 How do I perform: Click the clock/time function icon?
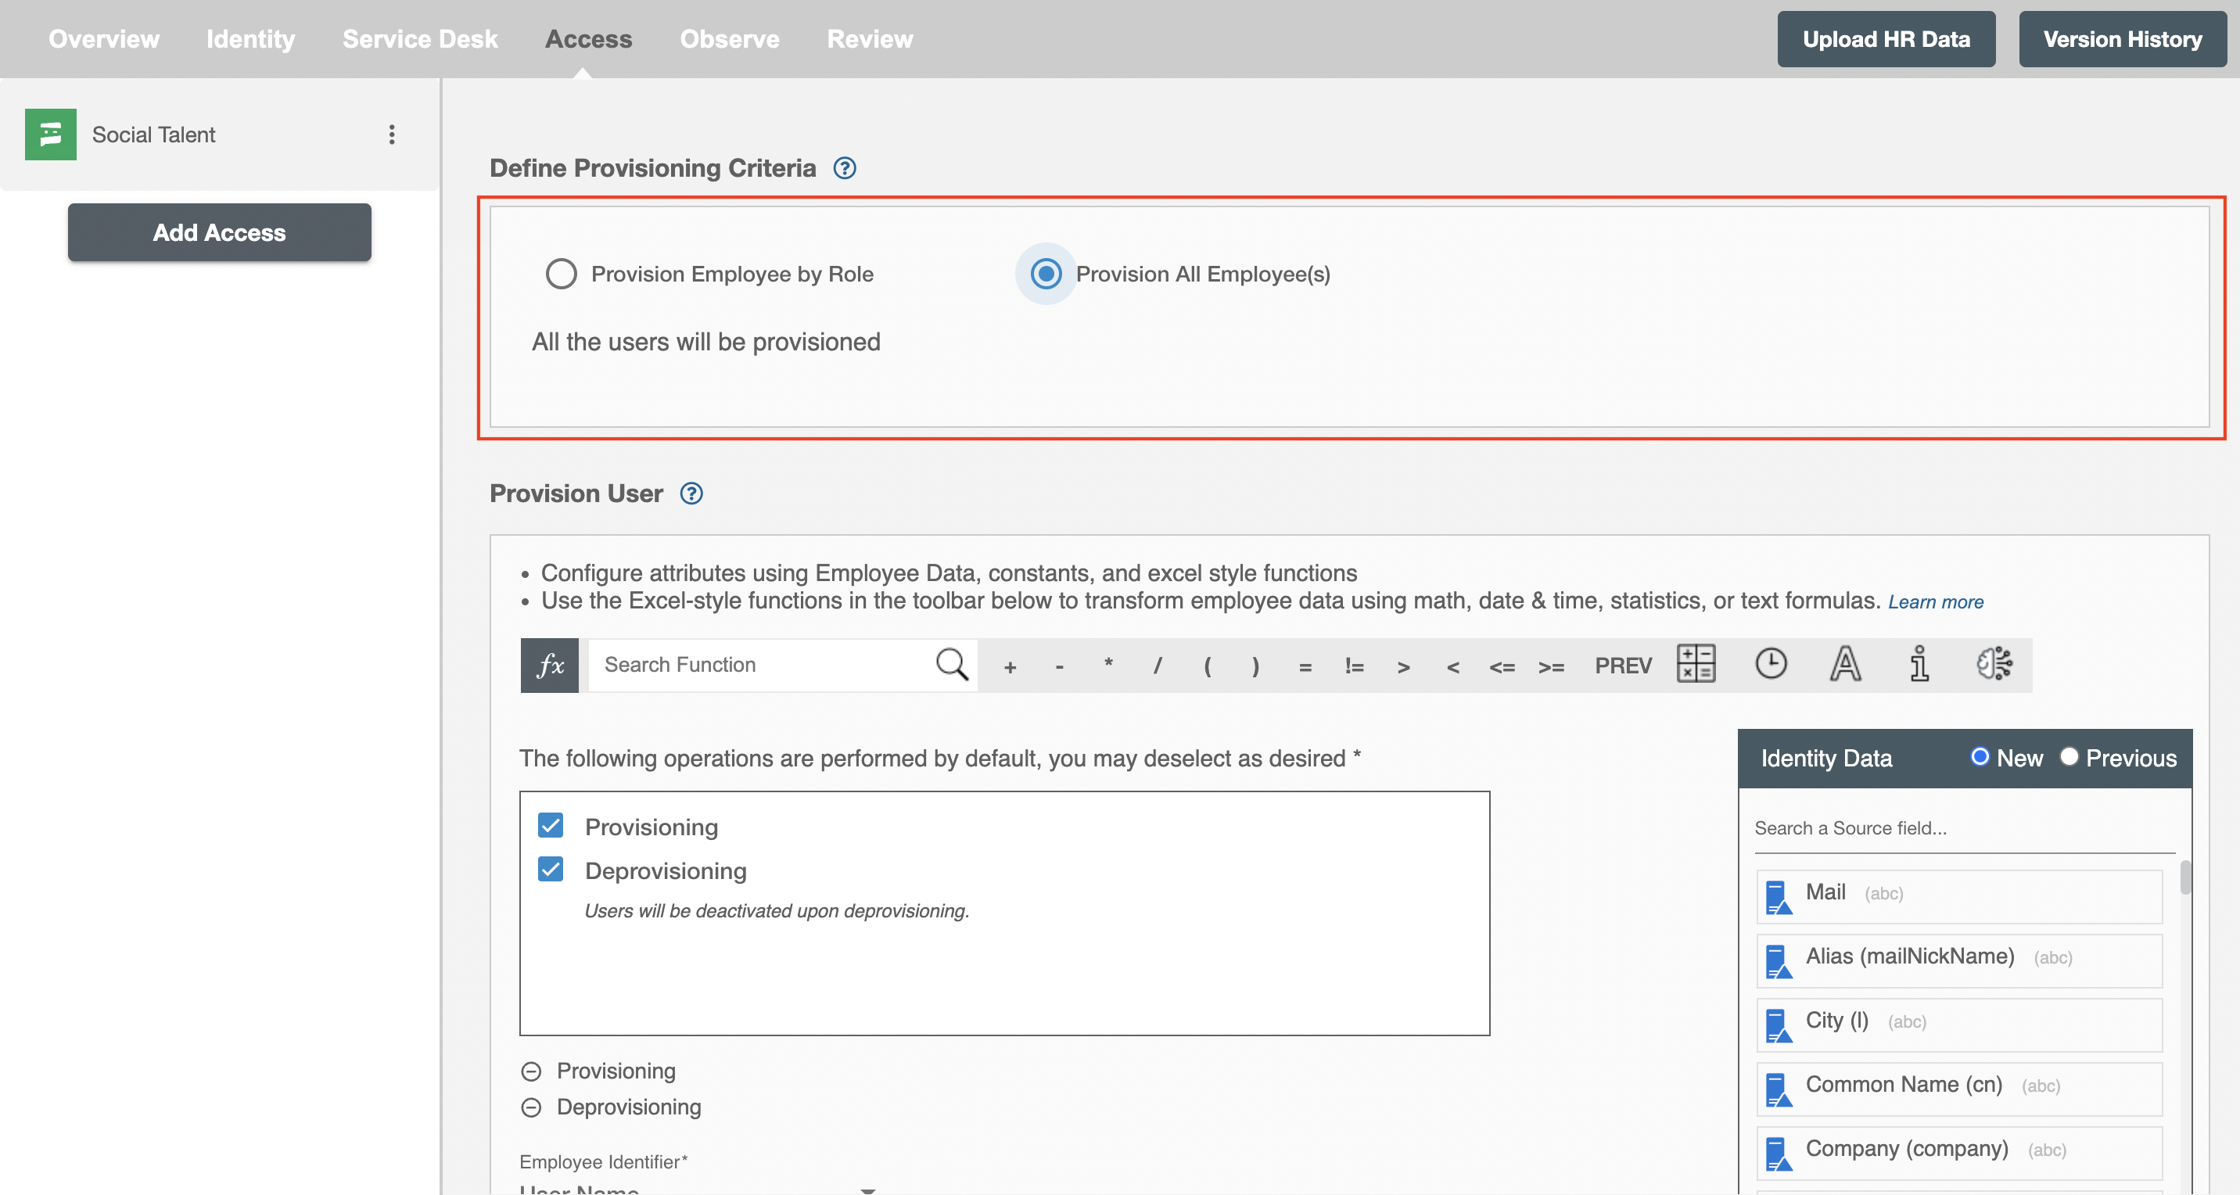[1772, 663]
